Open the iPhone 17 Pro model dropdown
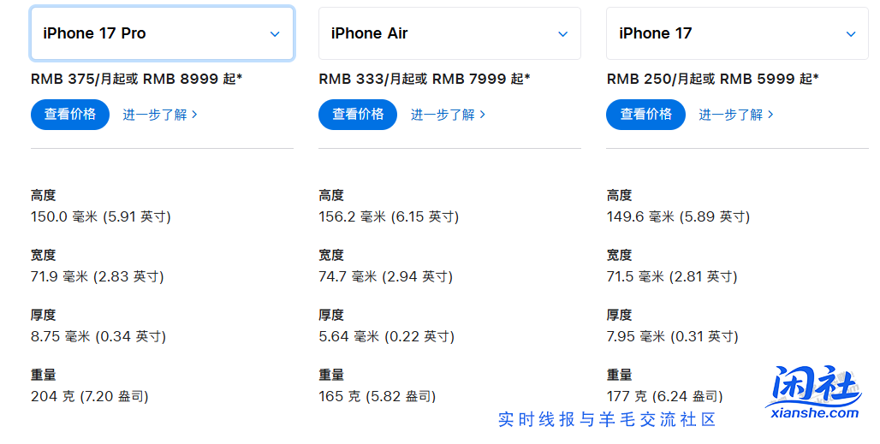880x444 pixels. pyautogui.click(x=162, y=34)
